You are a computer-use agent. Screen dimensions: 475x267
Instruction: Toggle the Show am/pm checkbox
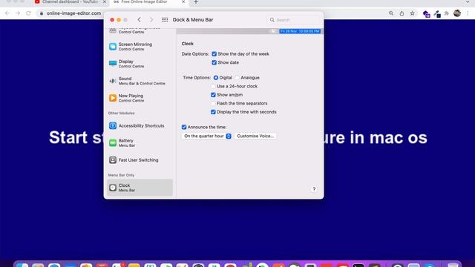click(213, 95)
